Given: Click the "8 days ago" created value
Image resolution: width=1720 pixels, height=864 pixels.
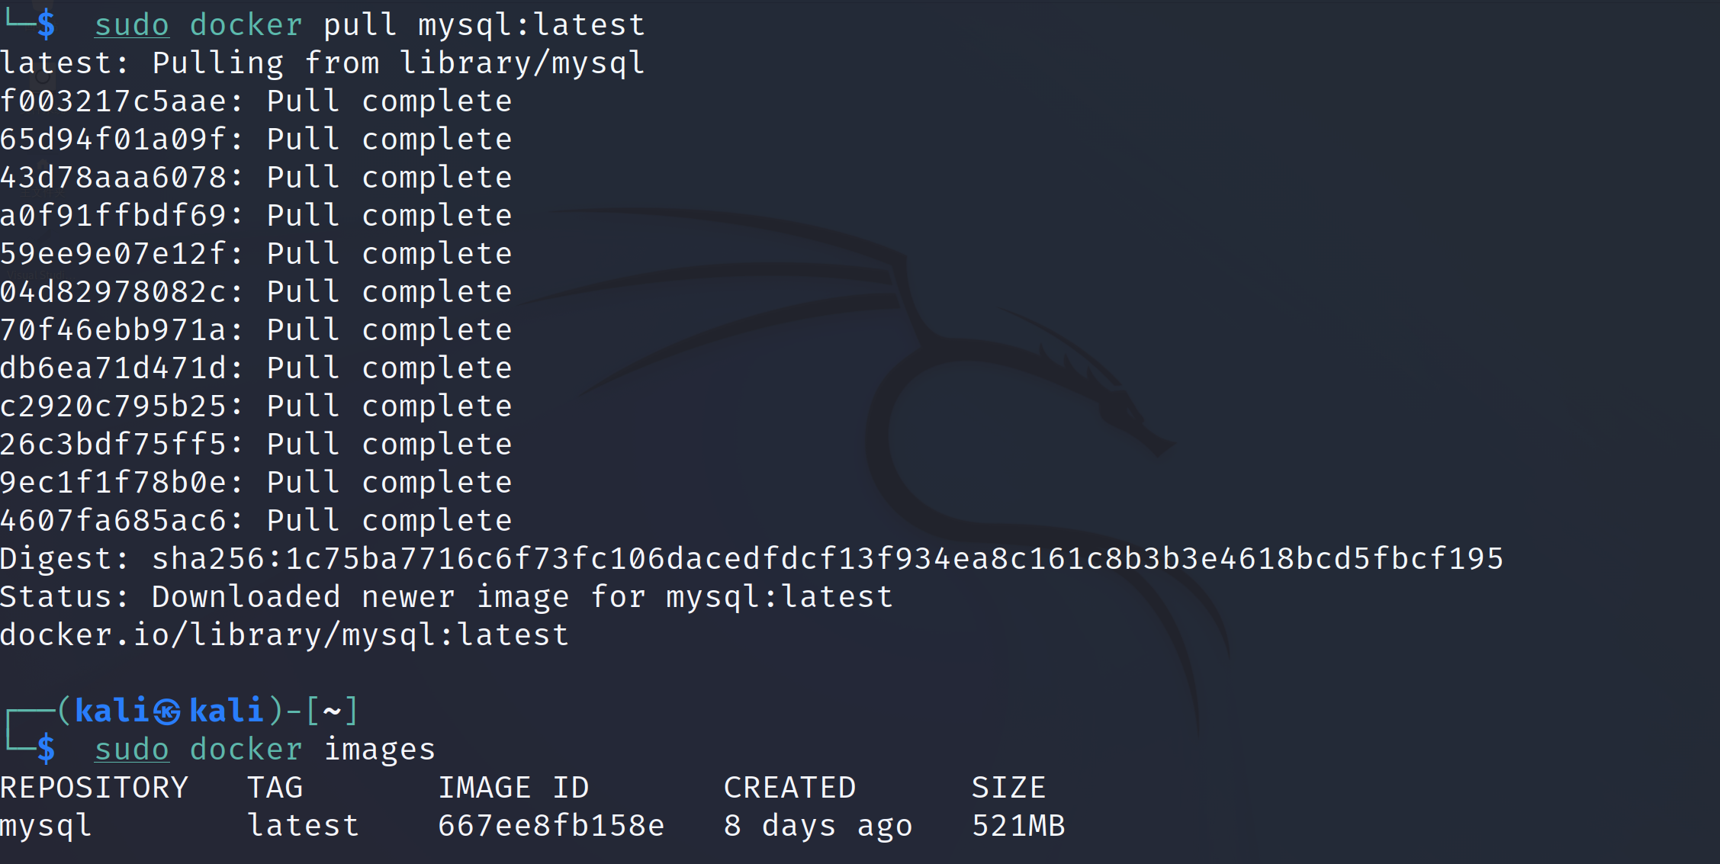Looking at the screenshot, I should (x=818, y=826).
